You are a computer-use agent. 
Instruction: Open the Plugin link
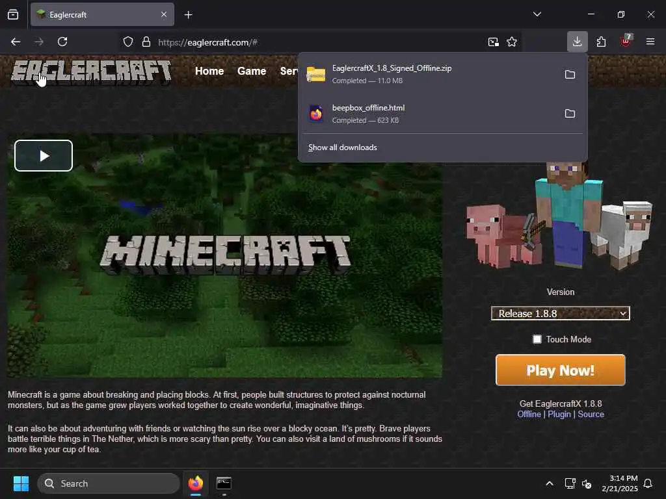pyautogui.click(x=559, y=414)
